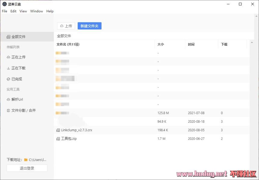Viewport: 259px width, 180px height.
Task: Sort files by 时间 column header
Action: [191, 44]
